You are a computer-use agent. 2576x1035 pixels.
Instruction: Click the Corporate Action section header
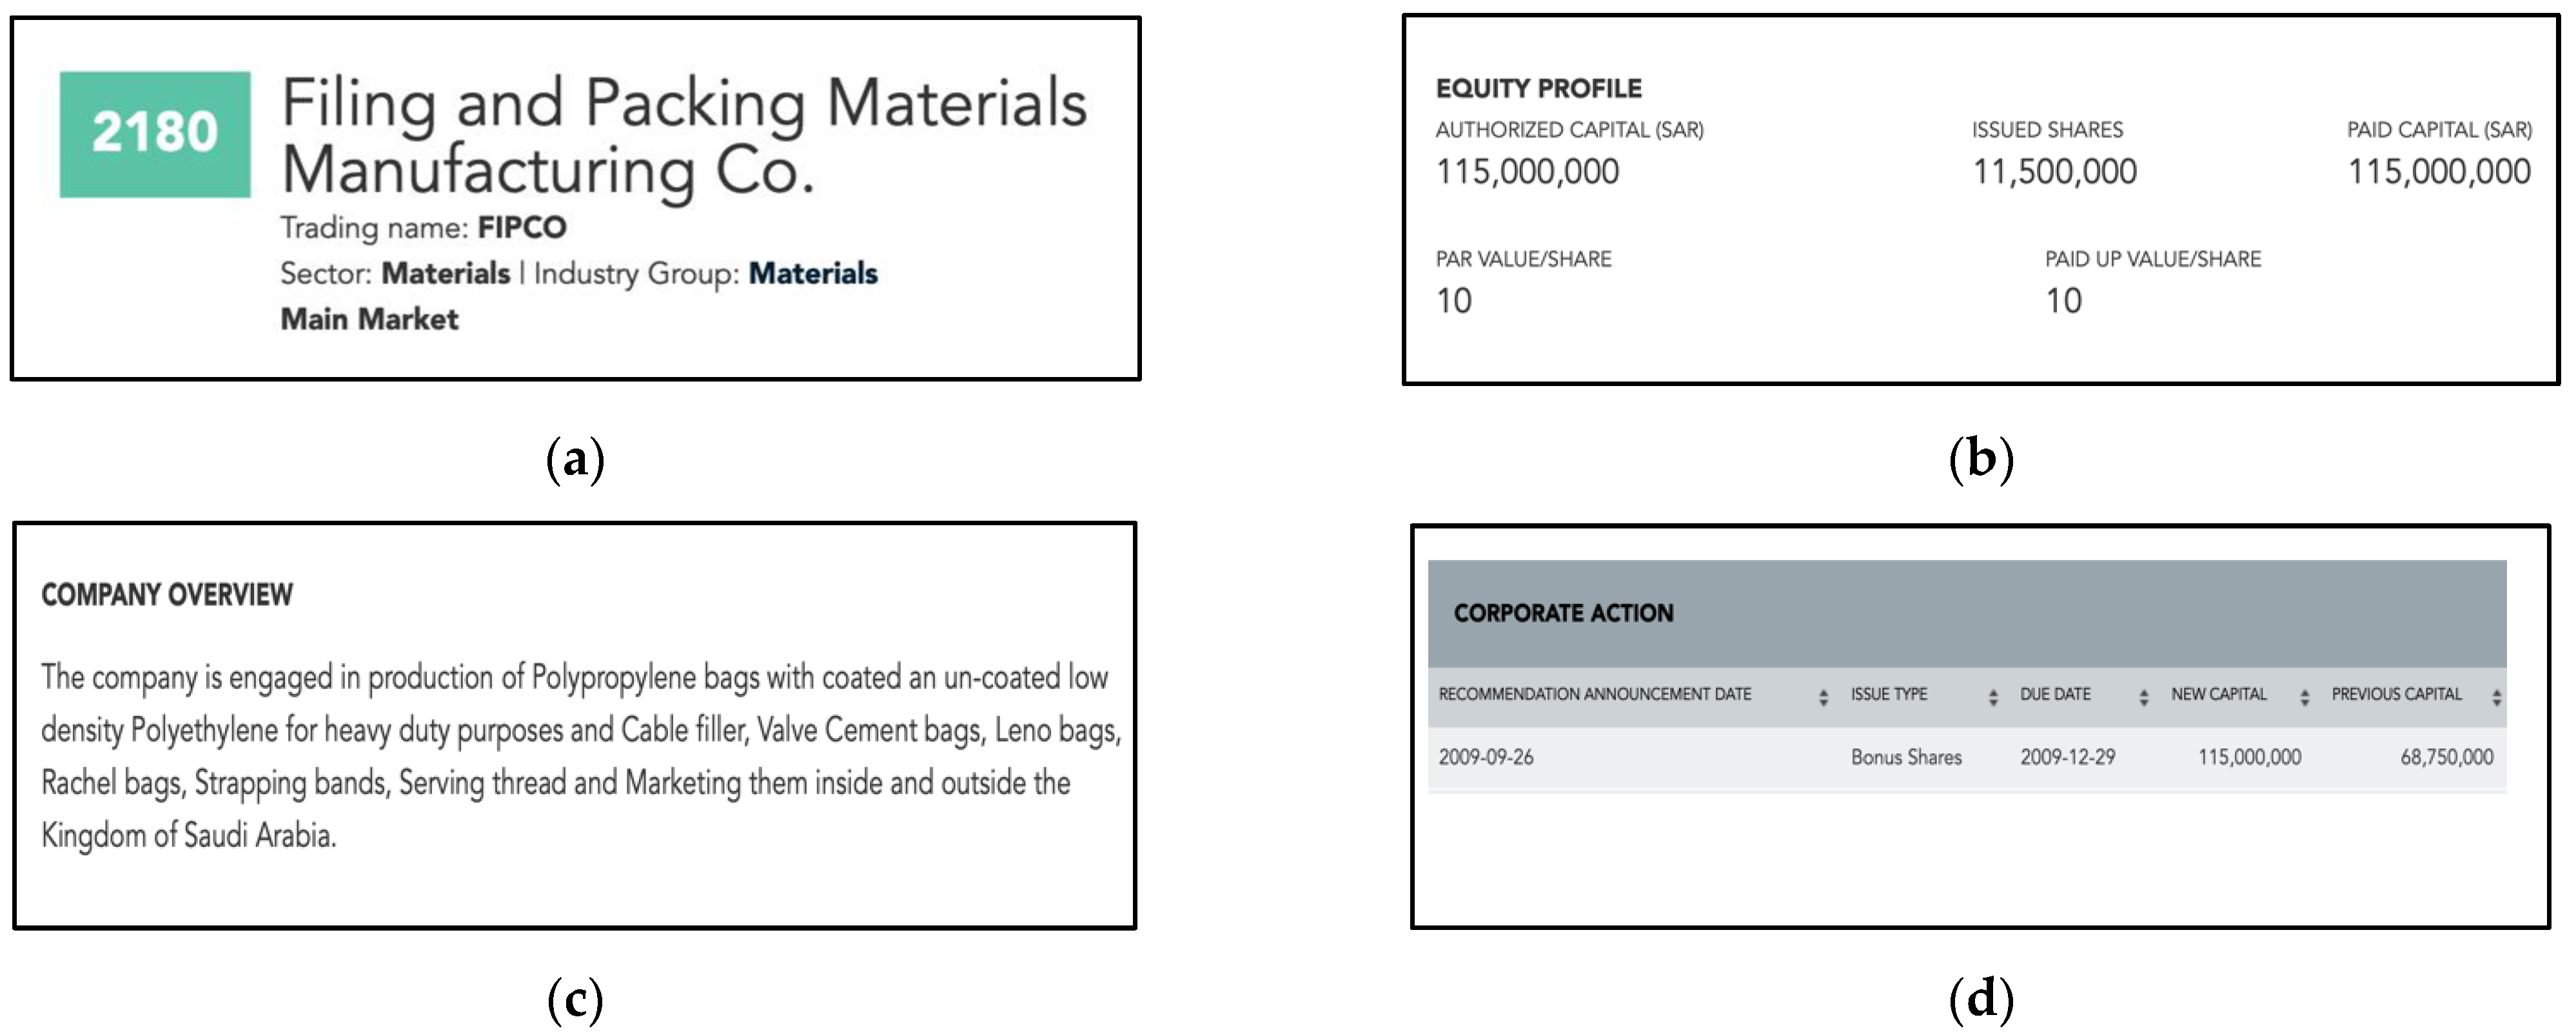1563,614
